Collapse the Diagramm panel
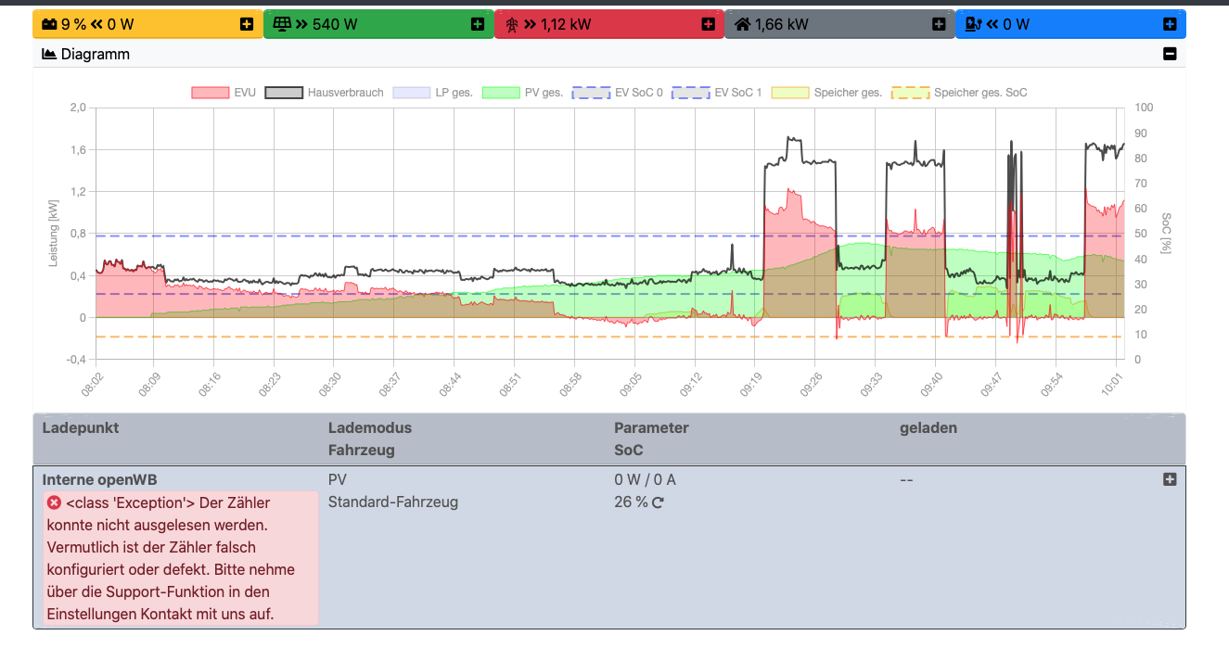Screen dimensions: 1229x661 [x=1169, y=55]
